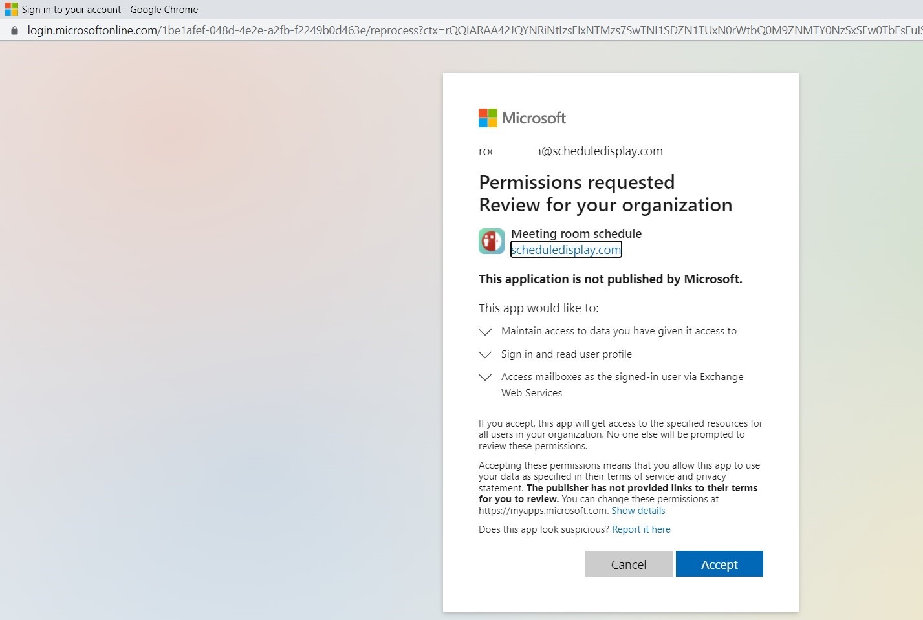Click the signed-in account email @scheduledisplay.com
This screenshot has width=923, height=620.
[570, 151]
